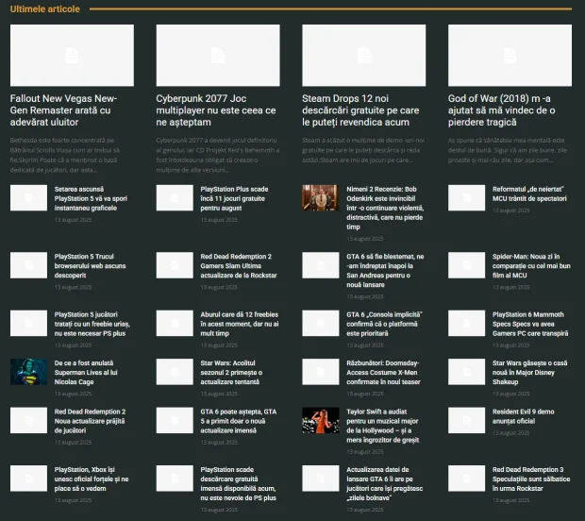Click the date under 'Resident Evil 9 demo'
This screenshot has width=585, height=521.
[510, 433]
